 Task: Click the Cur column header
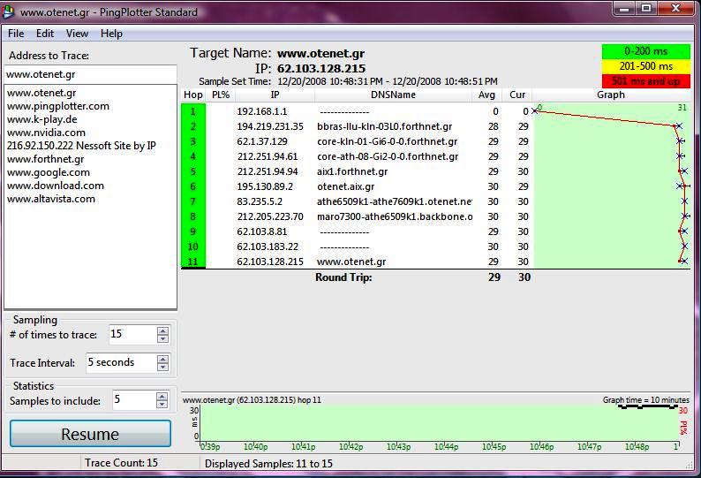pyautogui.click(x=517, y=95)
